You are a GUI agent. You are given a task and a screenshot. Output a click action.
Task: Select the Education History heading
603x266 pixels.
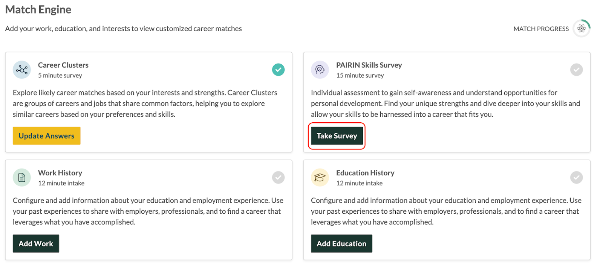(365, 173)
